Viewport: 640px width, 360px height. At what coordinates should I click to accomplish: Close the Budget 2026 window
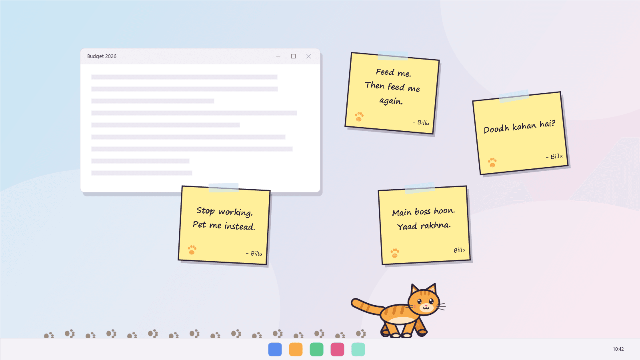(x=308, y=56)
